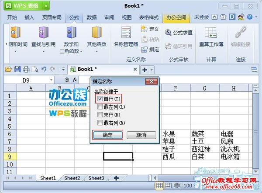This screenshot has width=262, height=193.
Task: Collapse ribbon with the up-arrow icon
Action: [x=214, y=17]
